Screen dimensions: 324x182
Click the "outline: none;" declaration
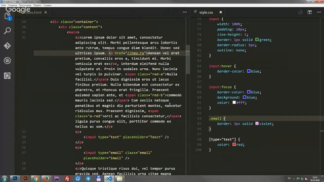tap(232, 50)
